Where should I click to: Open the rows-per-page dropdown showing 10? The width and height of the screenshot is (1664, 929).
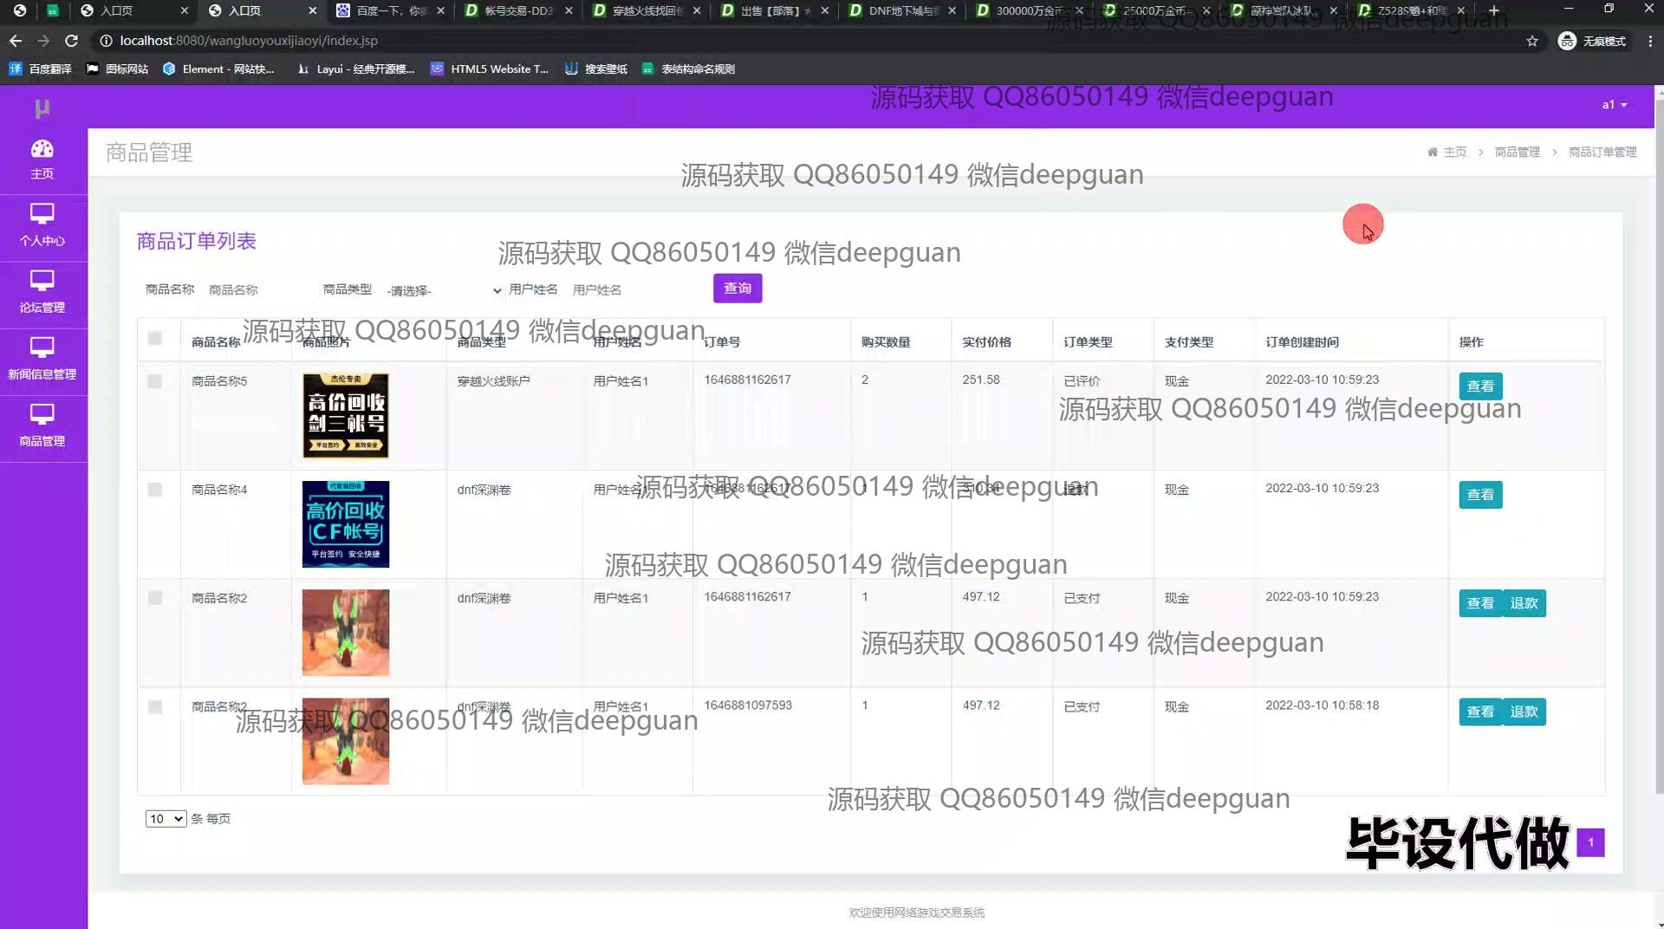[166, 819]
